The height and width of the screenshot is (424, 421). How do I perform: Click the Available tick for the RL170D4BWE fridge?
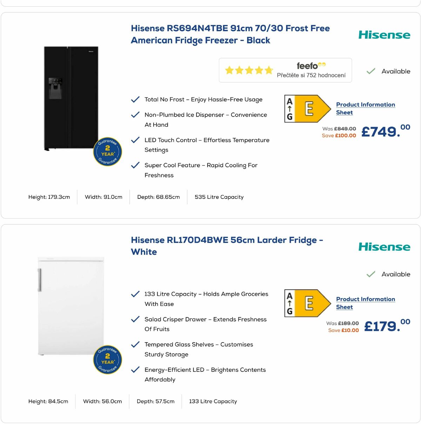coord(370,274)
